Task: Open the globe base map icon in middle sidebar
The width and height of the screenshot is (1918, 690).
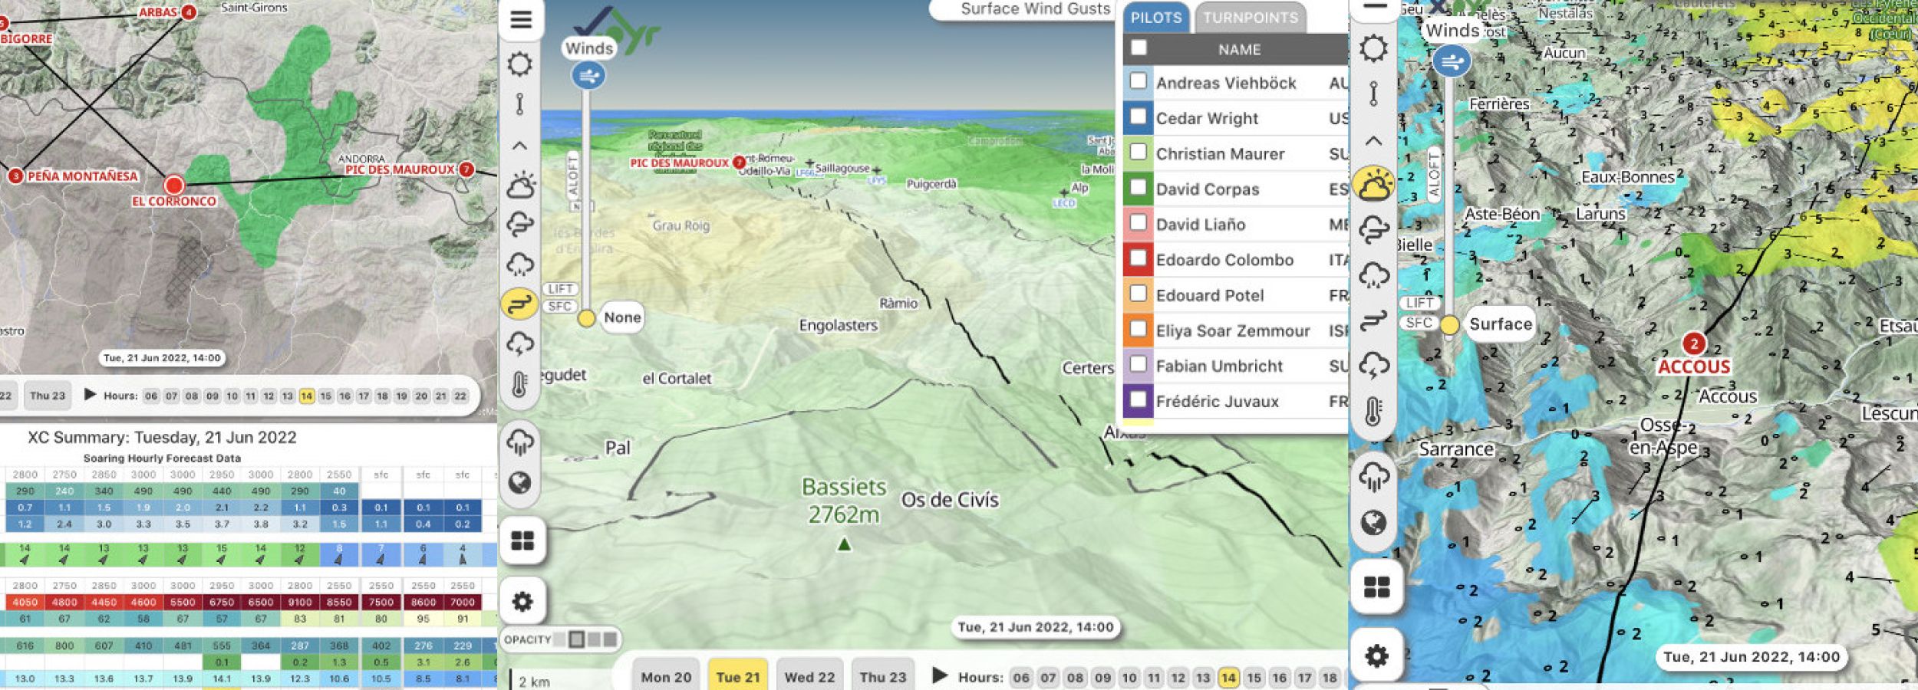Action: click(x=520, y=483)
